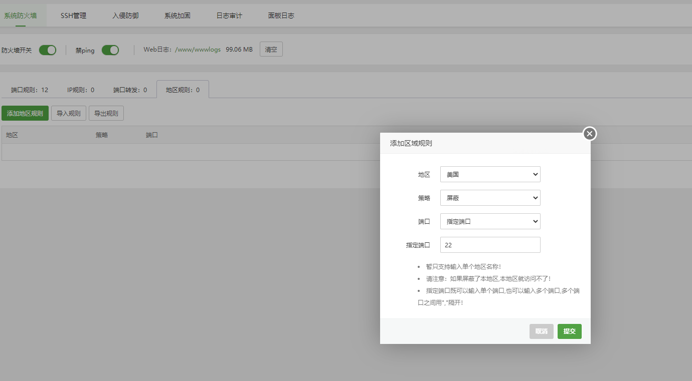This screenshot has width=692, height=381.
Task: Open the /www/wwwlogs path link
Action: tap(198, 50)
